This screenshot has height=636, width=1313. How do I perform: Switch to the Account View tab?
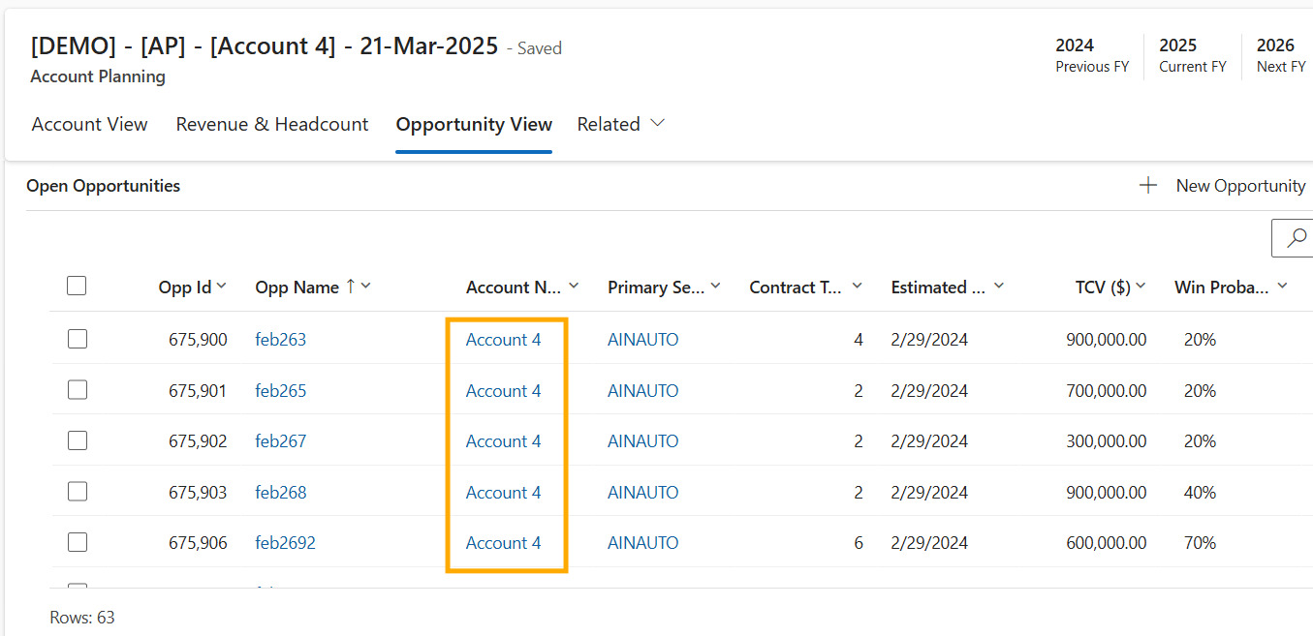[89, 124]
